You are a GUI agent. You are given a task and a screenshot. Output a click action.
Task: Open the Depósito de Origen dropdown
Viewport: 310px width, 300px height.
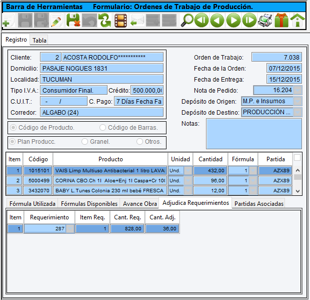click(x=297, y=101)
